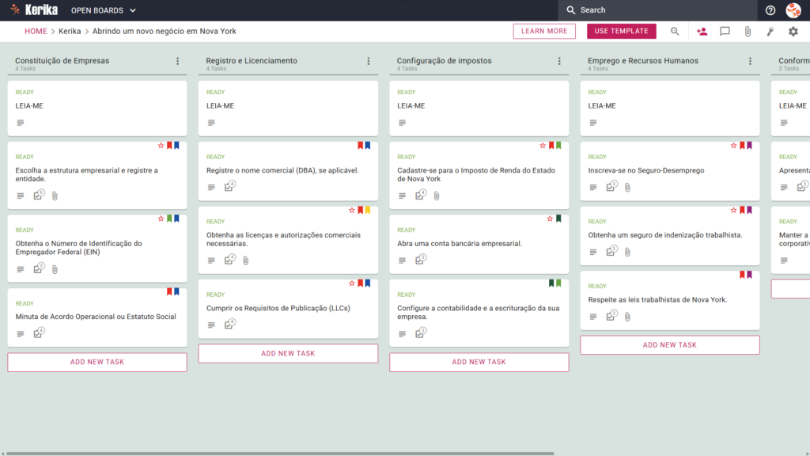The image size is (810, 456).
Task: Click attachment icon on Obtenha as licenças card
Action: click(246, 260)
